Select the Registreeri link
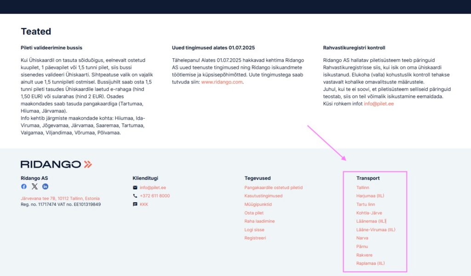471x276 pixels. coord(255,238)
